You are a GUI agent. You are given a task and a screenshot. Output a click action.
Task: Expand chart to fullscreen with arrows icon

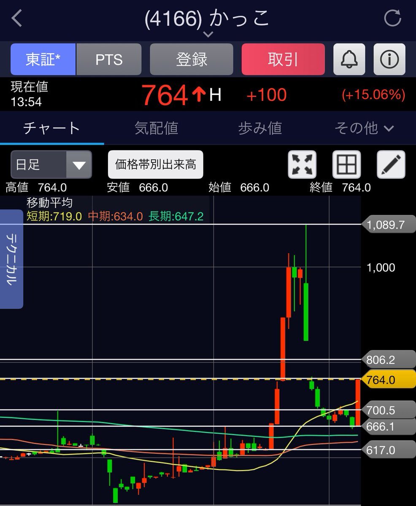[x=302, y=164]
